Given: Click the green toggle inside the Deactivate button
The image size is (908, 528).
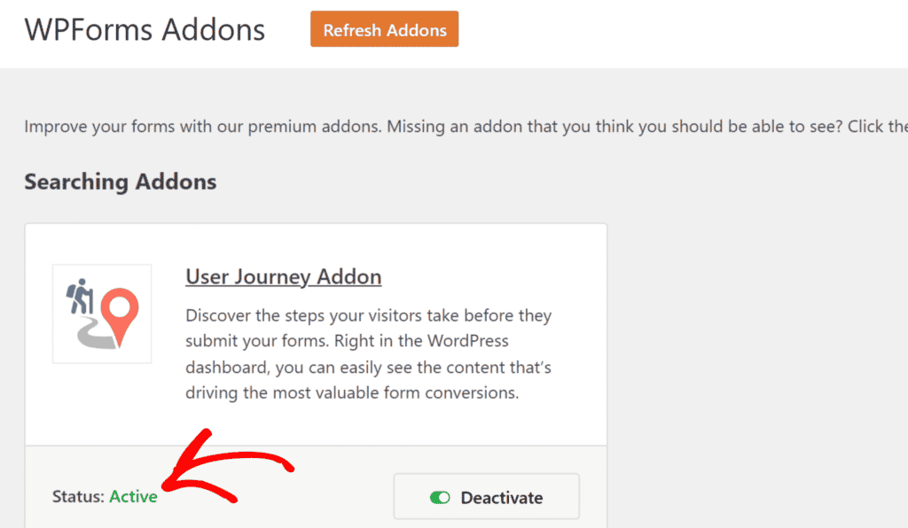Looking at the screenshot, I should click(x=441, y=497).
